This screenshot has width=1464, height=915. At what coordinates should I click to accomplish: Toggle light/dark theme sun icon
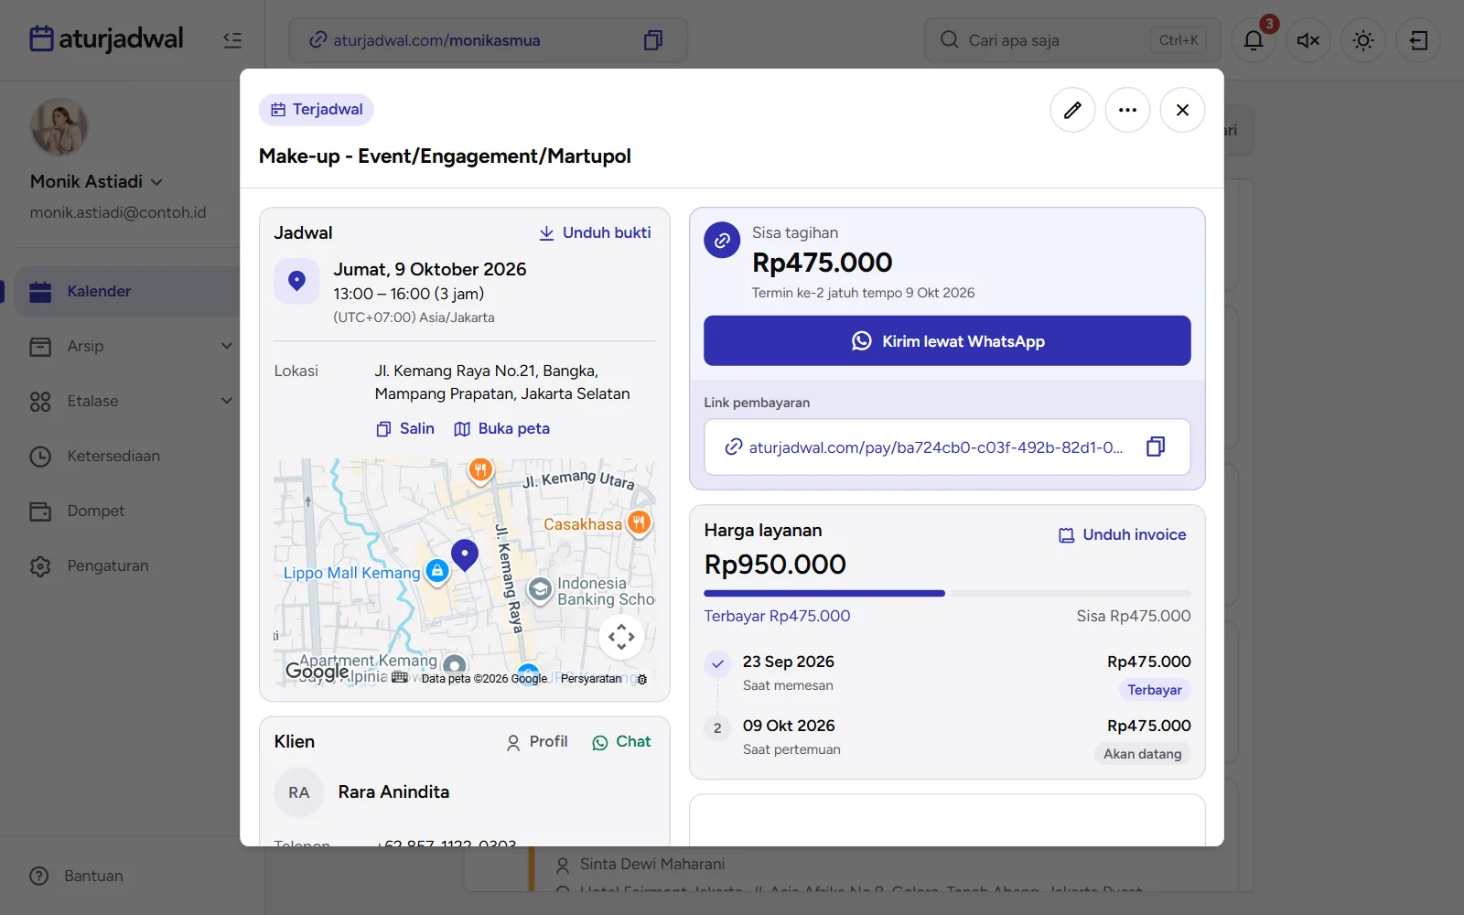1363,40
